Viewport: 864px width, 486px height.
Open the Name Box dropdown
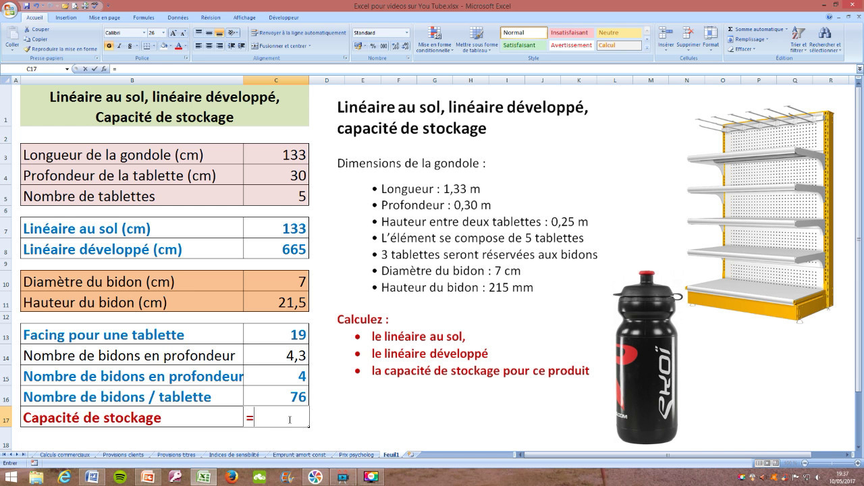pos(67,69)
